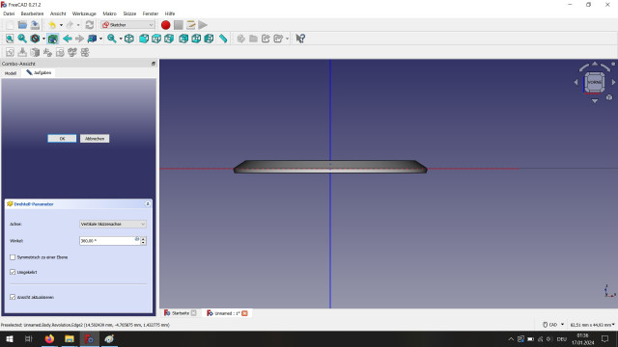
Task: Click the make link icon
Action: tap(267, 39)
